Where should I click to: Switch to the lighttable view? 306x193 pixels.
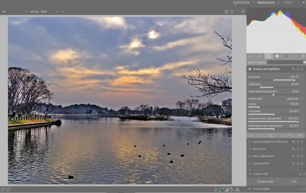pyautogui.click(x=241, y=3)
